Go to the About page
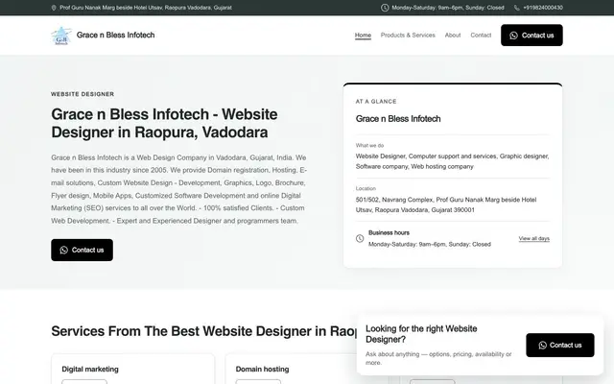Image resolution: width=614 pixels, height=384 pixels. click(453, 36)
